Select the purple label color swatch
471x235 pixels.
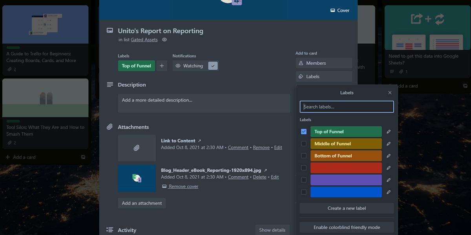coord(346,180)
